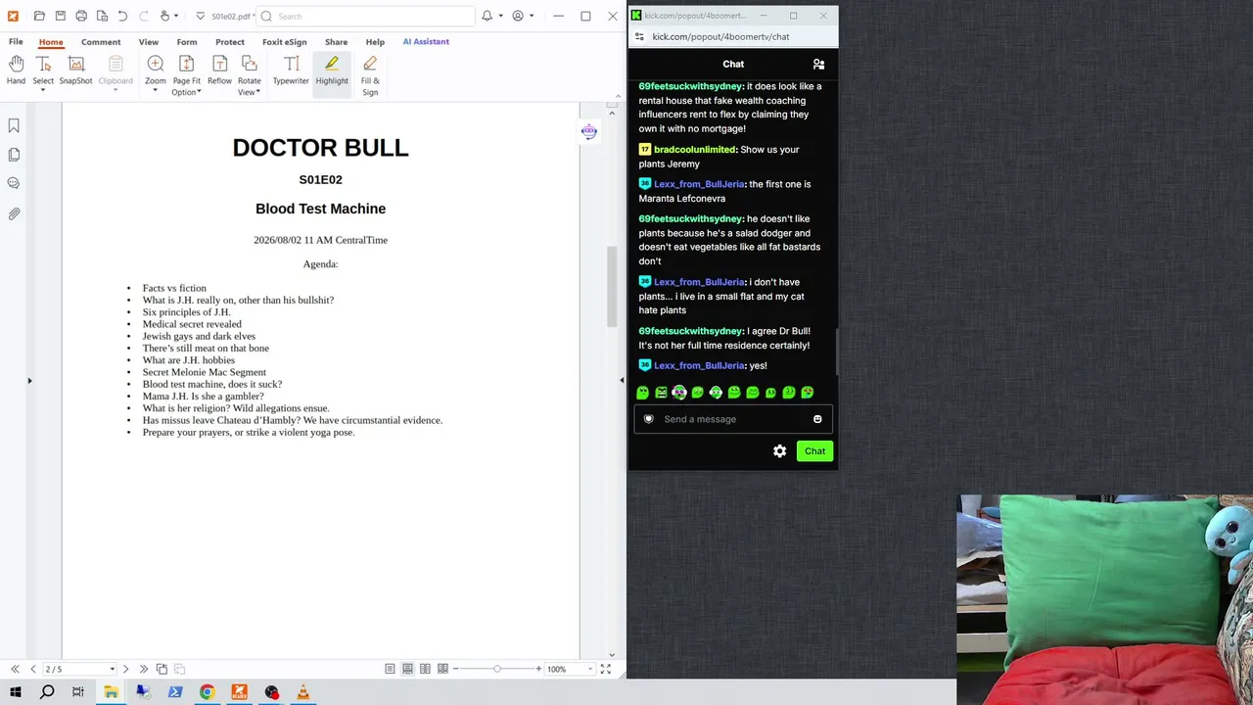The image size is (1253, 705).
Task: Open Chrome from the Windows taskbar
Action: [x=207, y=692]
